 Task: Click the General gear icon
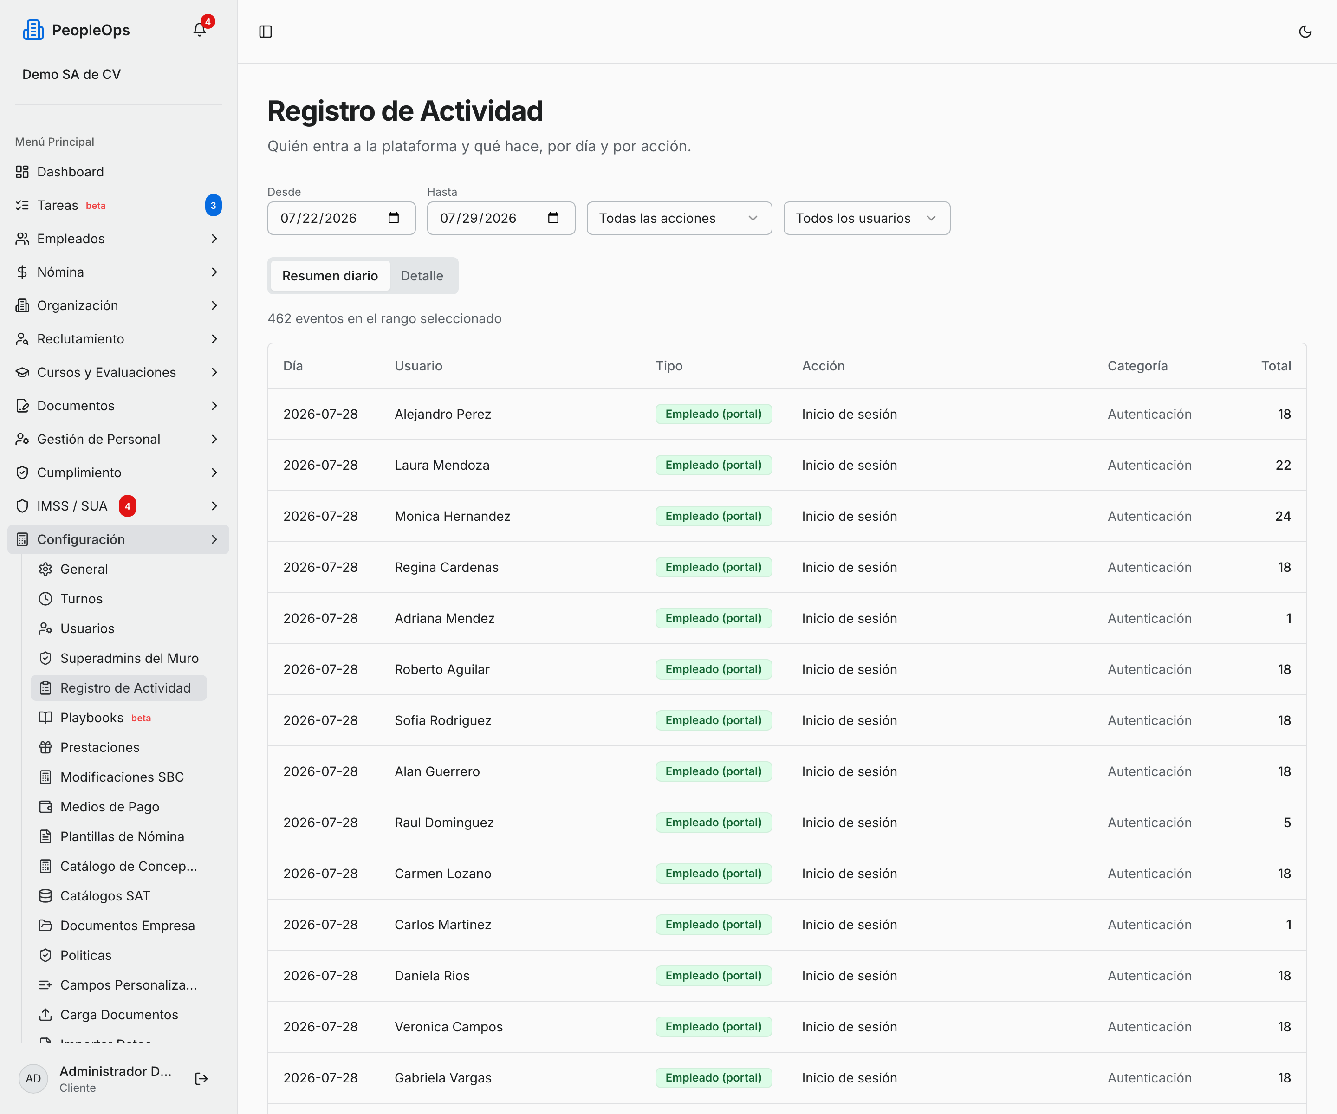[45, 569]
